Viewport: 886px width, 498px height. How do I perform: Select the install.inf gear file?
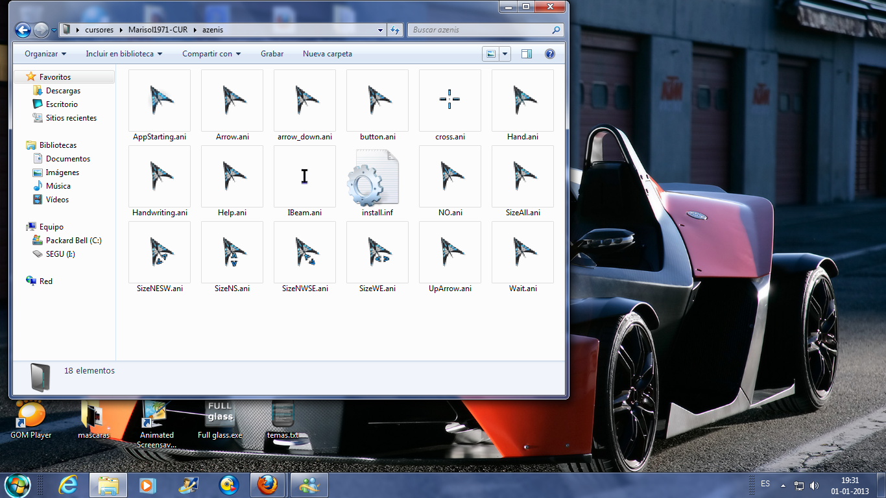377,182
